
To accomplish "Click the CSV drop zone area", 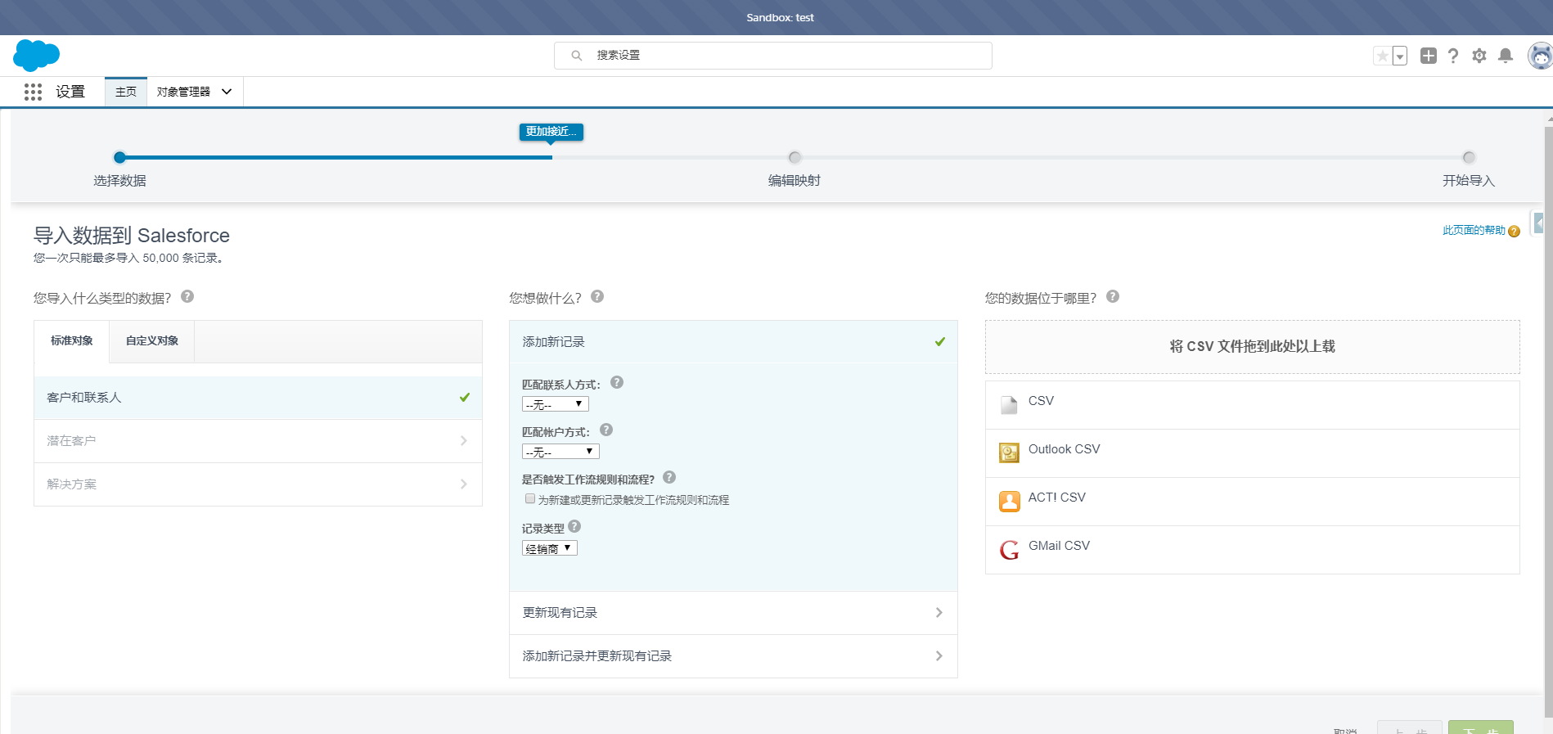I will [1253, 347].
